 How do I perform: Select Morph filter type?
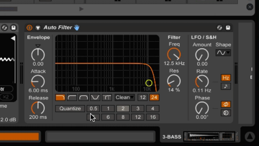[x=107, y=97]
